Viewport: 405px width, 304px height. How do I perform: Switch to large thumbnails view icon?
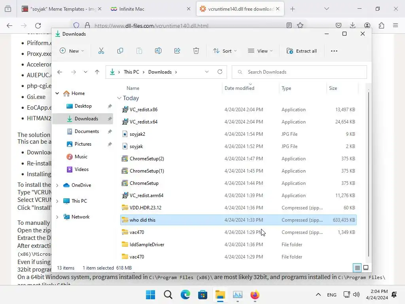click(x=366, y=268)
